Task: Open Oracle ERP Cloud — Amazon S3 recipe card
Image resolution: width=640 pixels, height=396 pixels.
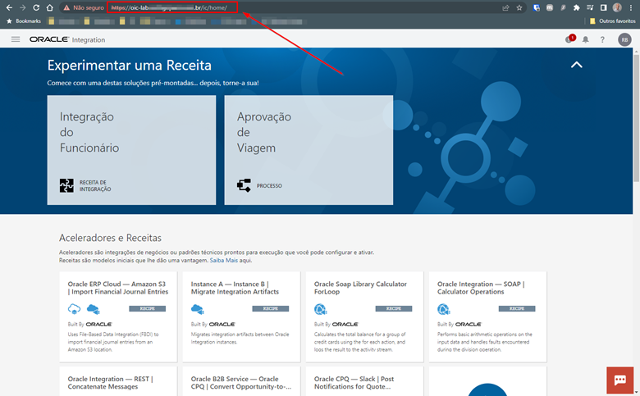Action: pyautogui.click(x=118, y=316)
